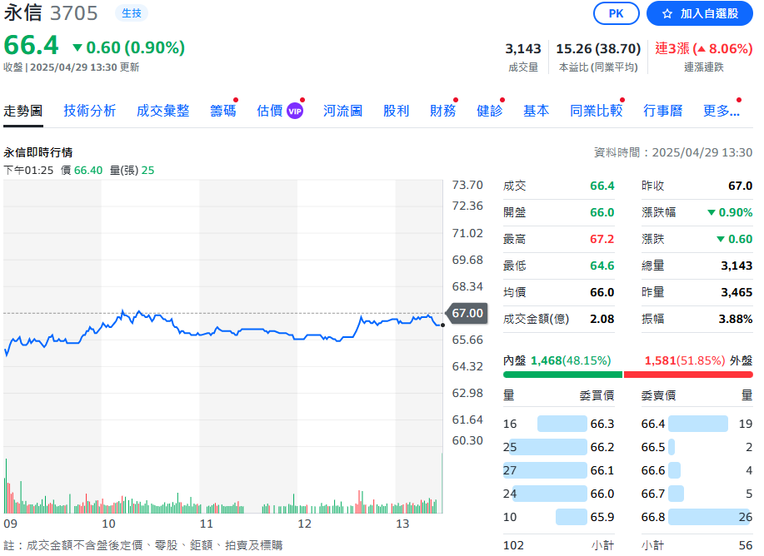Click the ask price 66.4 row

(x=697, y=424)
